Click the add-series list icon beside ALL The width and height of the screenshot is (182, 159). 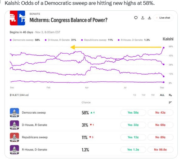click(170, 95)
